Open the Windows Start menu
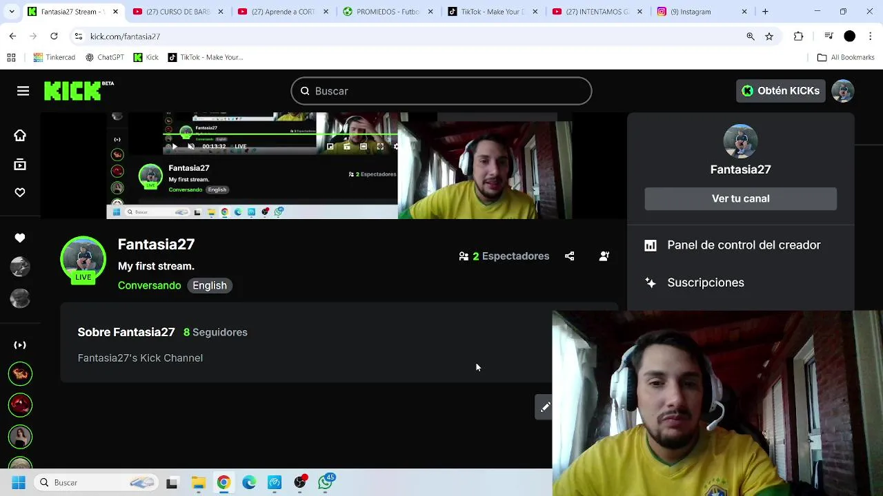Viewport: 883px width, 496px height. coord(19,483)
